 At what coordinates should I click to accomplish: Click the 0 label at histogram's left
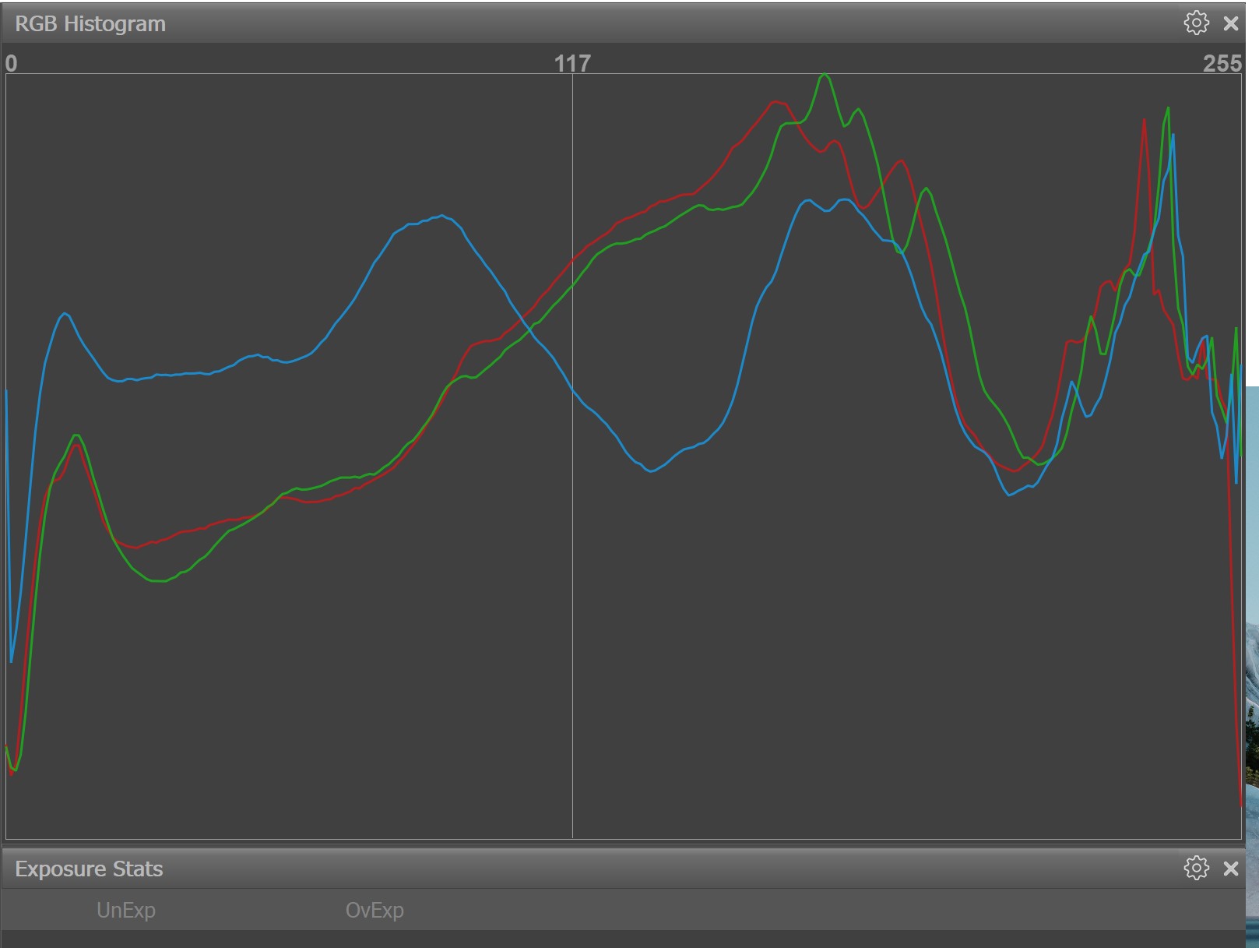(x=11, y=63)
